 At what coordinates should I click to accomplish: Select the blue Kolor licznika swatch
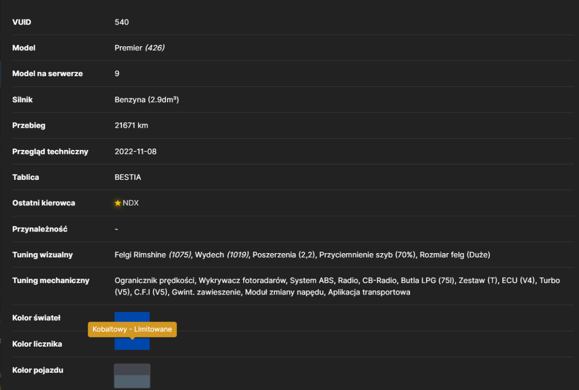(x=132, y=344)
